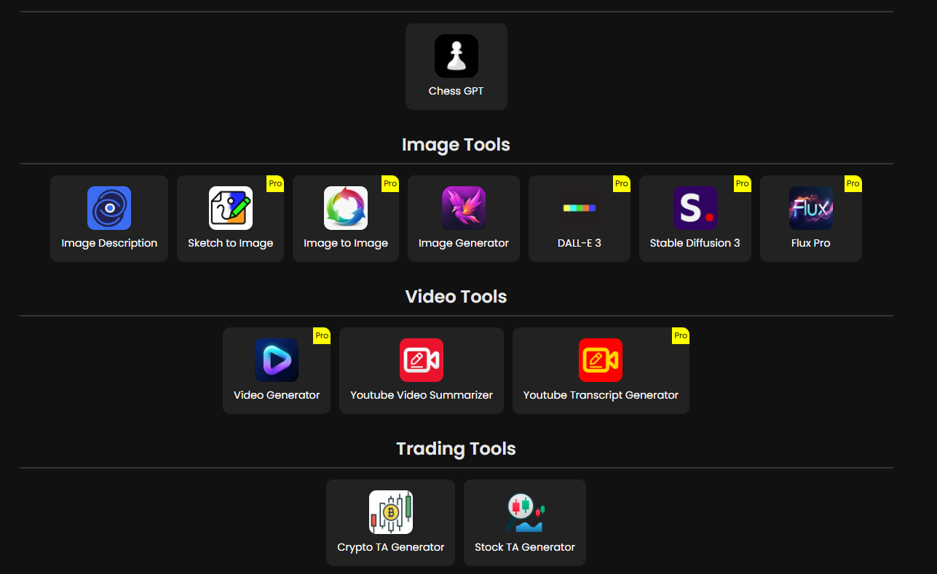Click the Pro badge on DALL-E 3
Viewport: 937px width, 574px height.
[x=622, y=184]
